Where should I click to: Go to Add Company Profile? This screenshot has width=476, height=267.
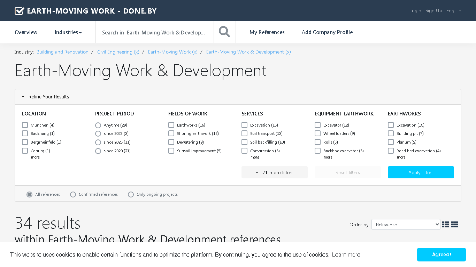coord(327,32)
